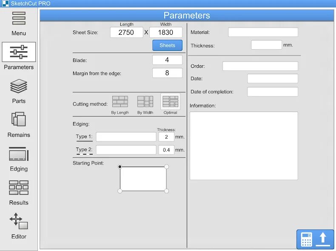
Task: View the Results layout icon
Action: click(19, 187)
